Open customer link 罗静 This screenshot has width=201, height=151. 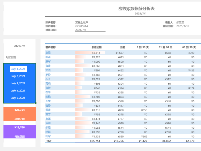(48, 75)
